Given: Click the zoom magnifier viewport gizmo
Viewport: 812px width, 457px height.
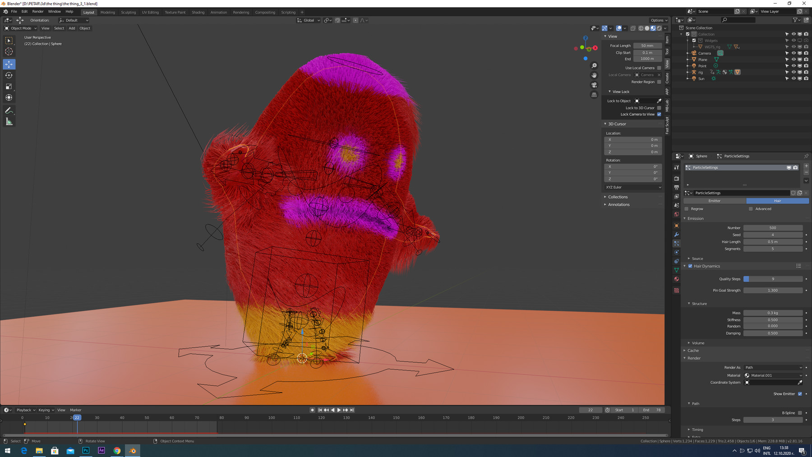Looking at the screenshot, I should point(594,66).
